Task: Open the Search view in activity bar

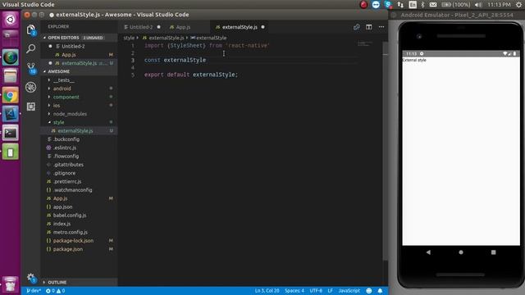Action: click(x=31, y=49)
